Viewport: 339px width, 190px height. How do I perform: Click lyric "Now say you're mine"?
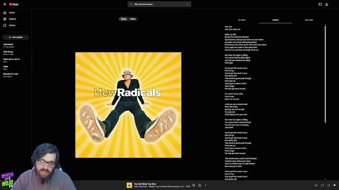[233, 166]
